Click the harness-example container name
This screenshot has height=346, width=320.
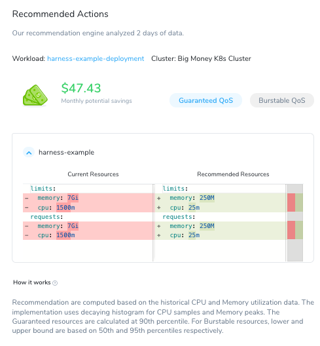66,153
